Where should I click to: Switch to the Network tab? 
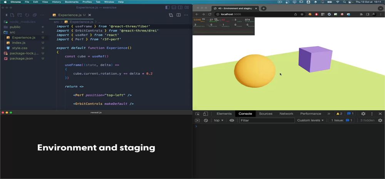pyautogui.click(x=286, y=114)
